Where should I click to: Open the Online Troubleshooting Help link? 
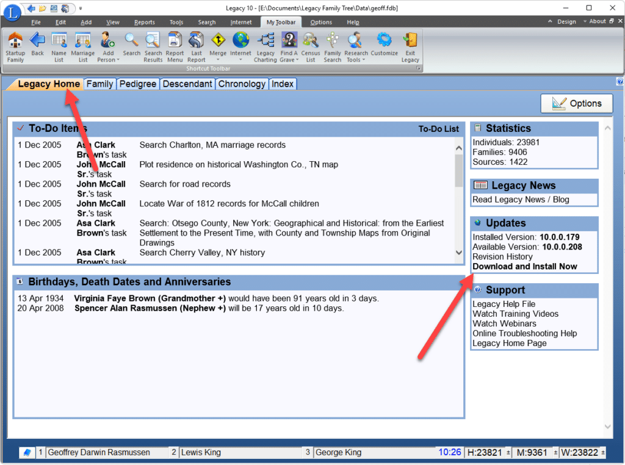coord(524,334)
